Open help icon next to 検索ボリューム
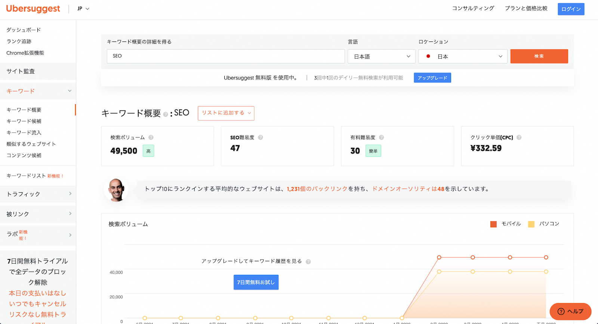Image resolution: width=598 pixels, height=324 pixels. [x=151, y=137]
